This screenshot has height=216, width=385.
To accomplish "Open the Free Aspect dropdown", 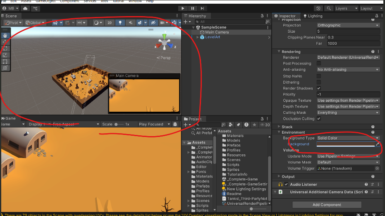I will coord(76,124).
